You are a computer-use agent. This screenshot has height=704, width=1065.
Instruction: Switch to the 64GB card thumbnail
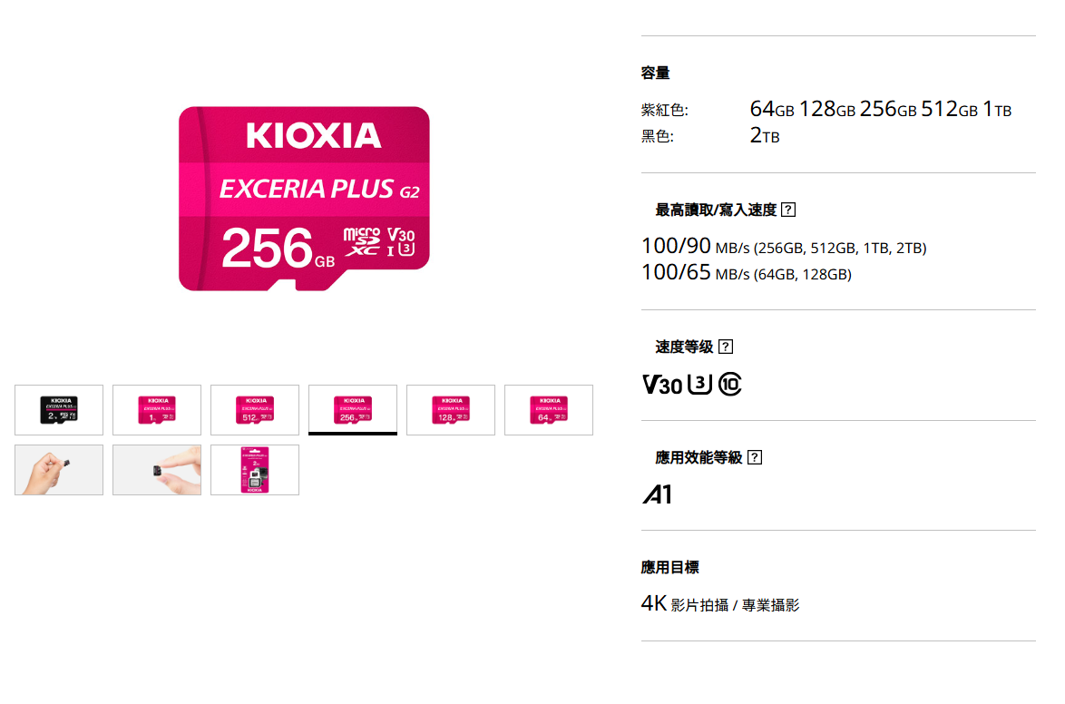pyautogui.click(x=549, y=410)
